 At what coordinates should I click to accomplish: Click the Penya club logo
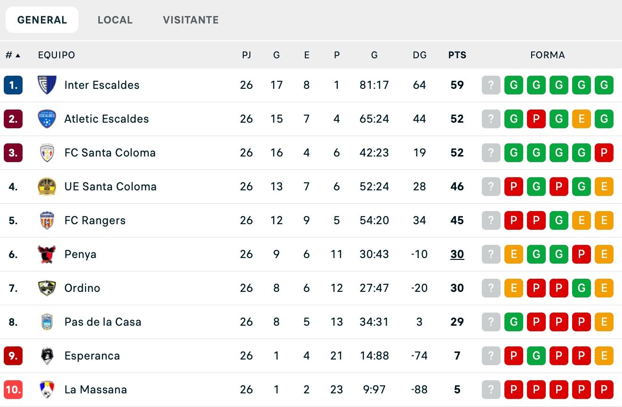(47, 254)
